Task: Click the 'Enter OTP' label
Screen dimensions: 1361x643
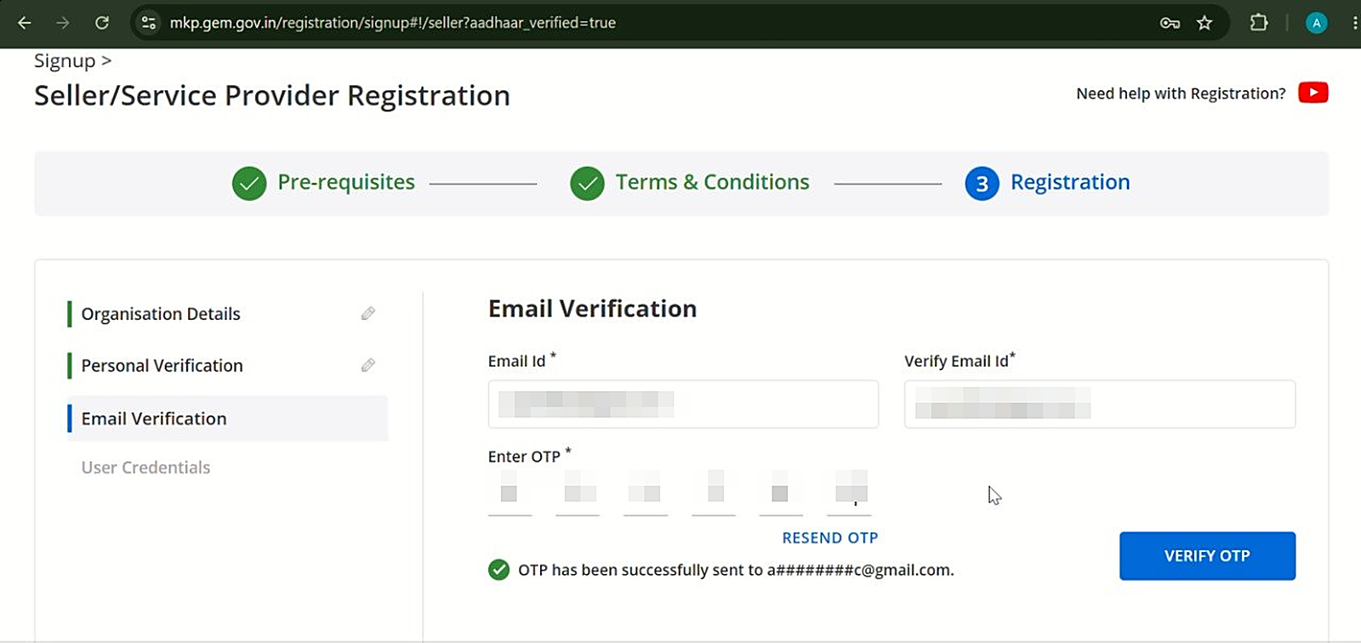Action: point(524,457)
